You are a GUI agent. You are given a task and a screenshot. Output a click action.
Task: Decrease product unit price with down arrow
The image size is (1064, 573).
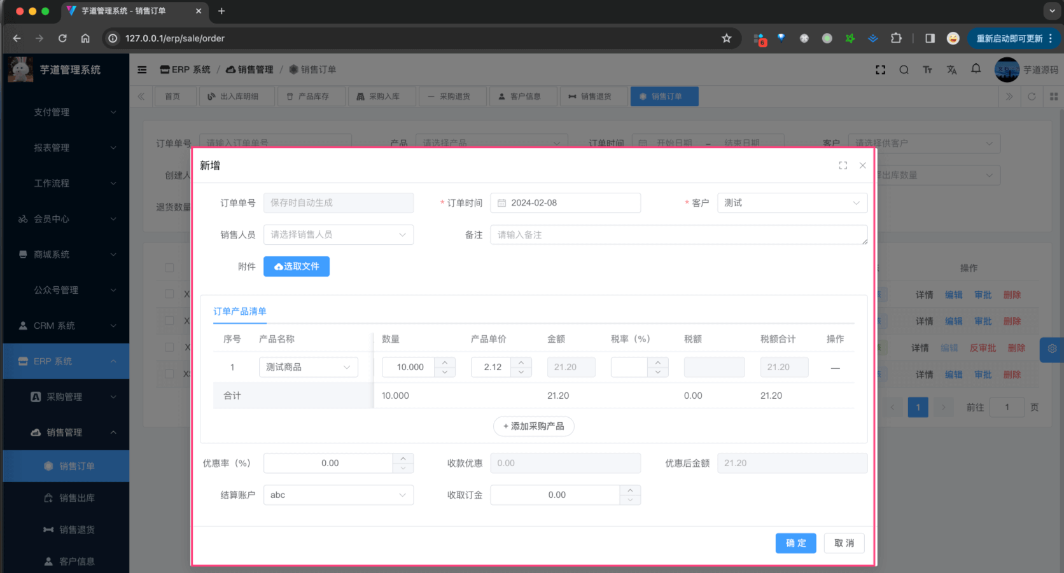pos(521,372)
